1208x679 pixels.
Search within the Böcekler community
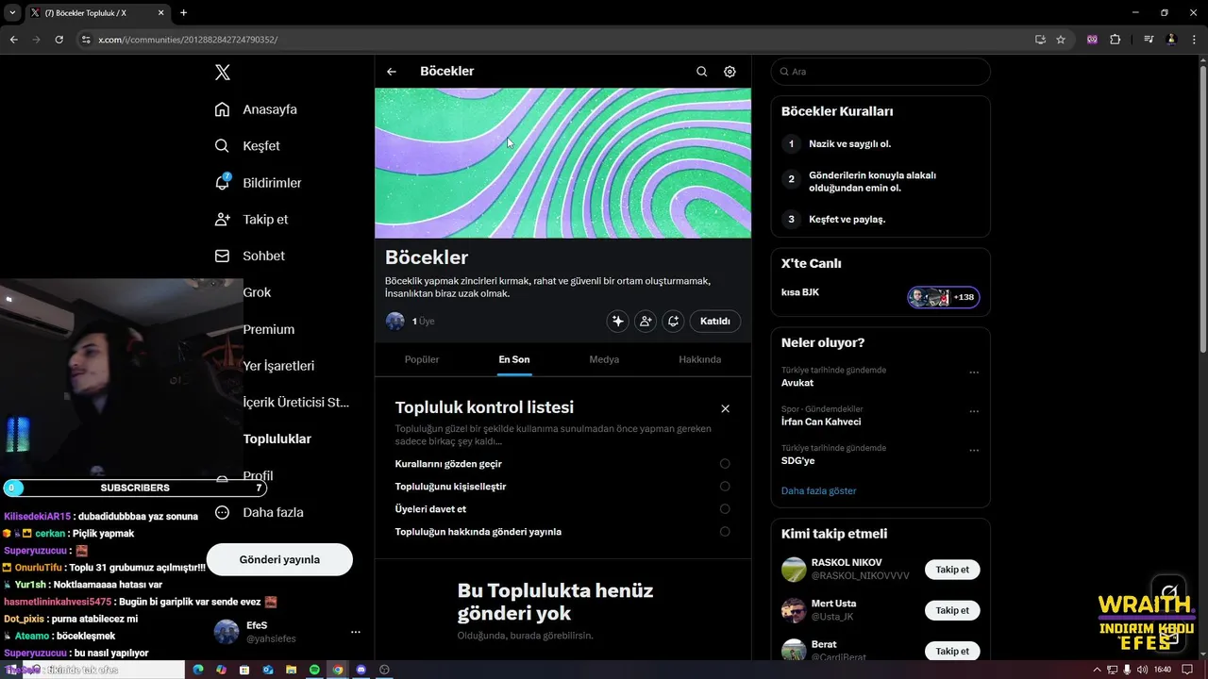(701, 72)
